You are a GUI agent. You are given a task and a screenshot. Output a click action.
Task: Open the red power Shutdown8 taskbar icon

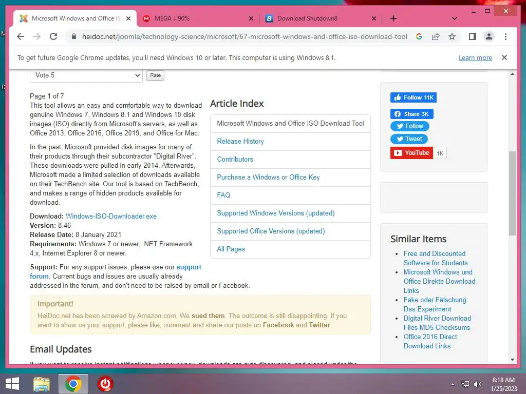click(x=105, y=384)
